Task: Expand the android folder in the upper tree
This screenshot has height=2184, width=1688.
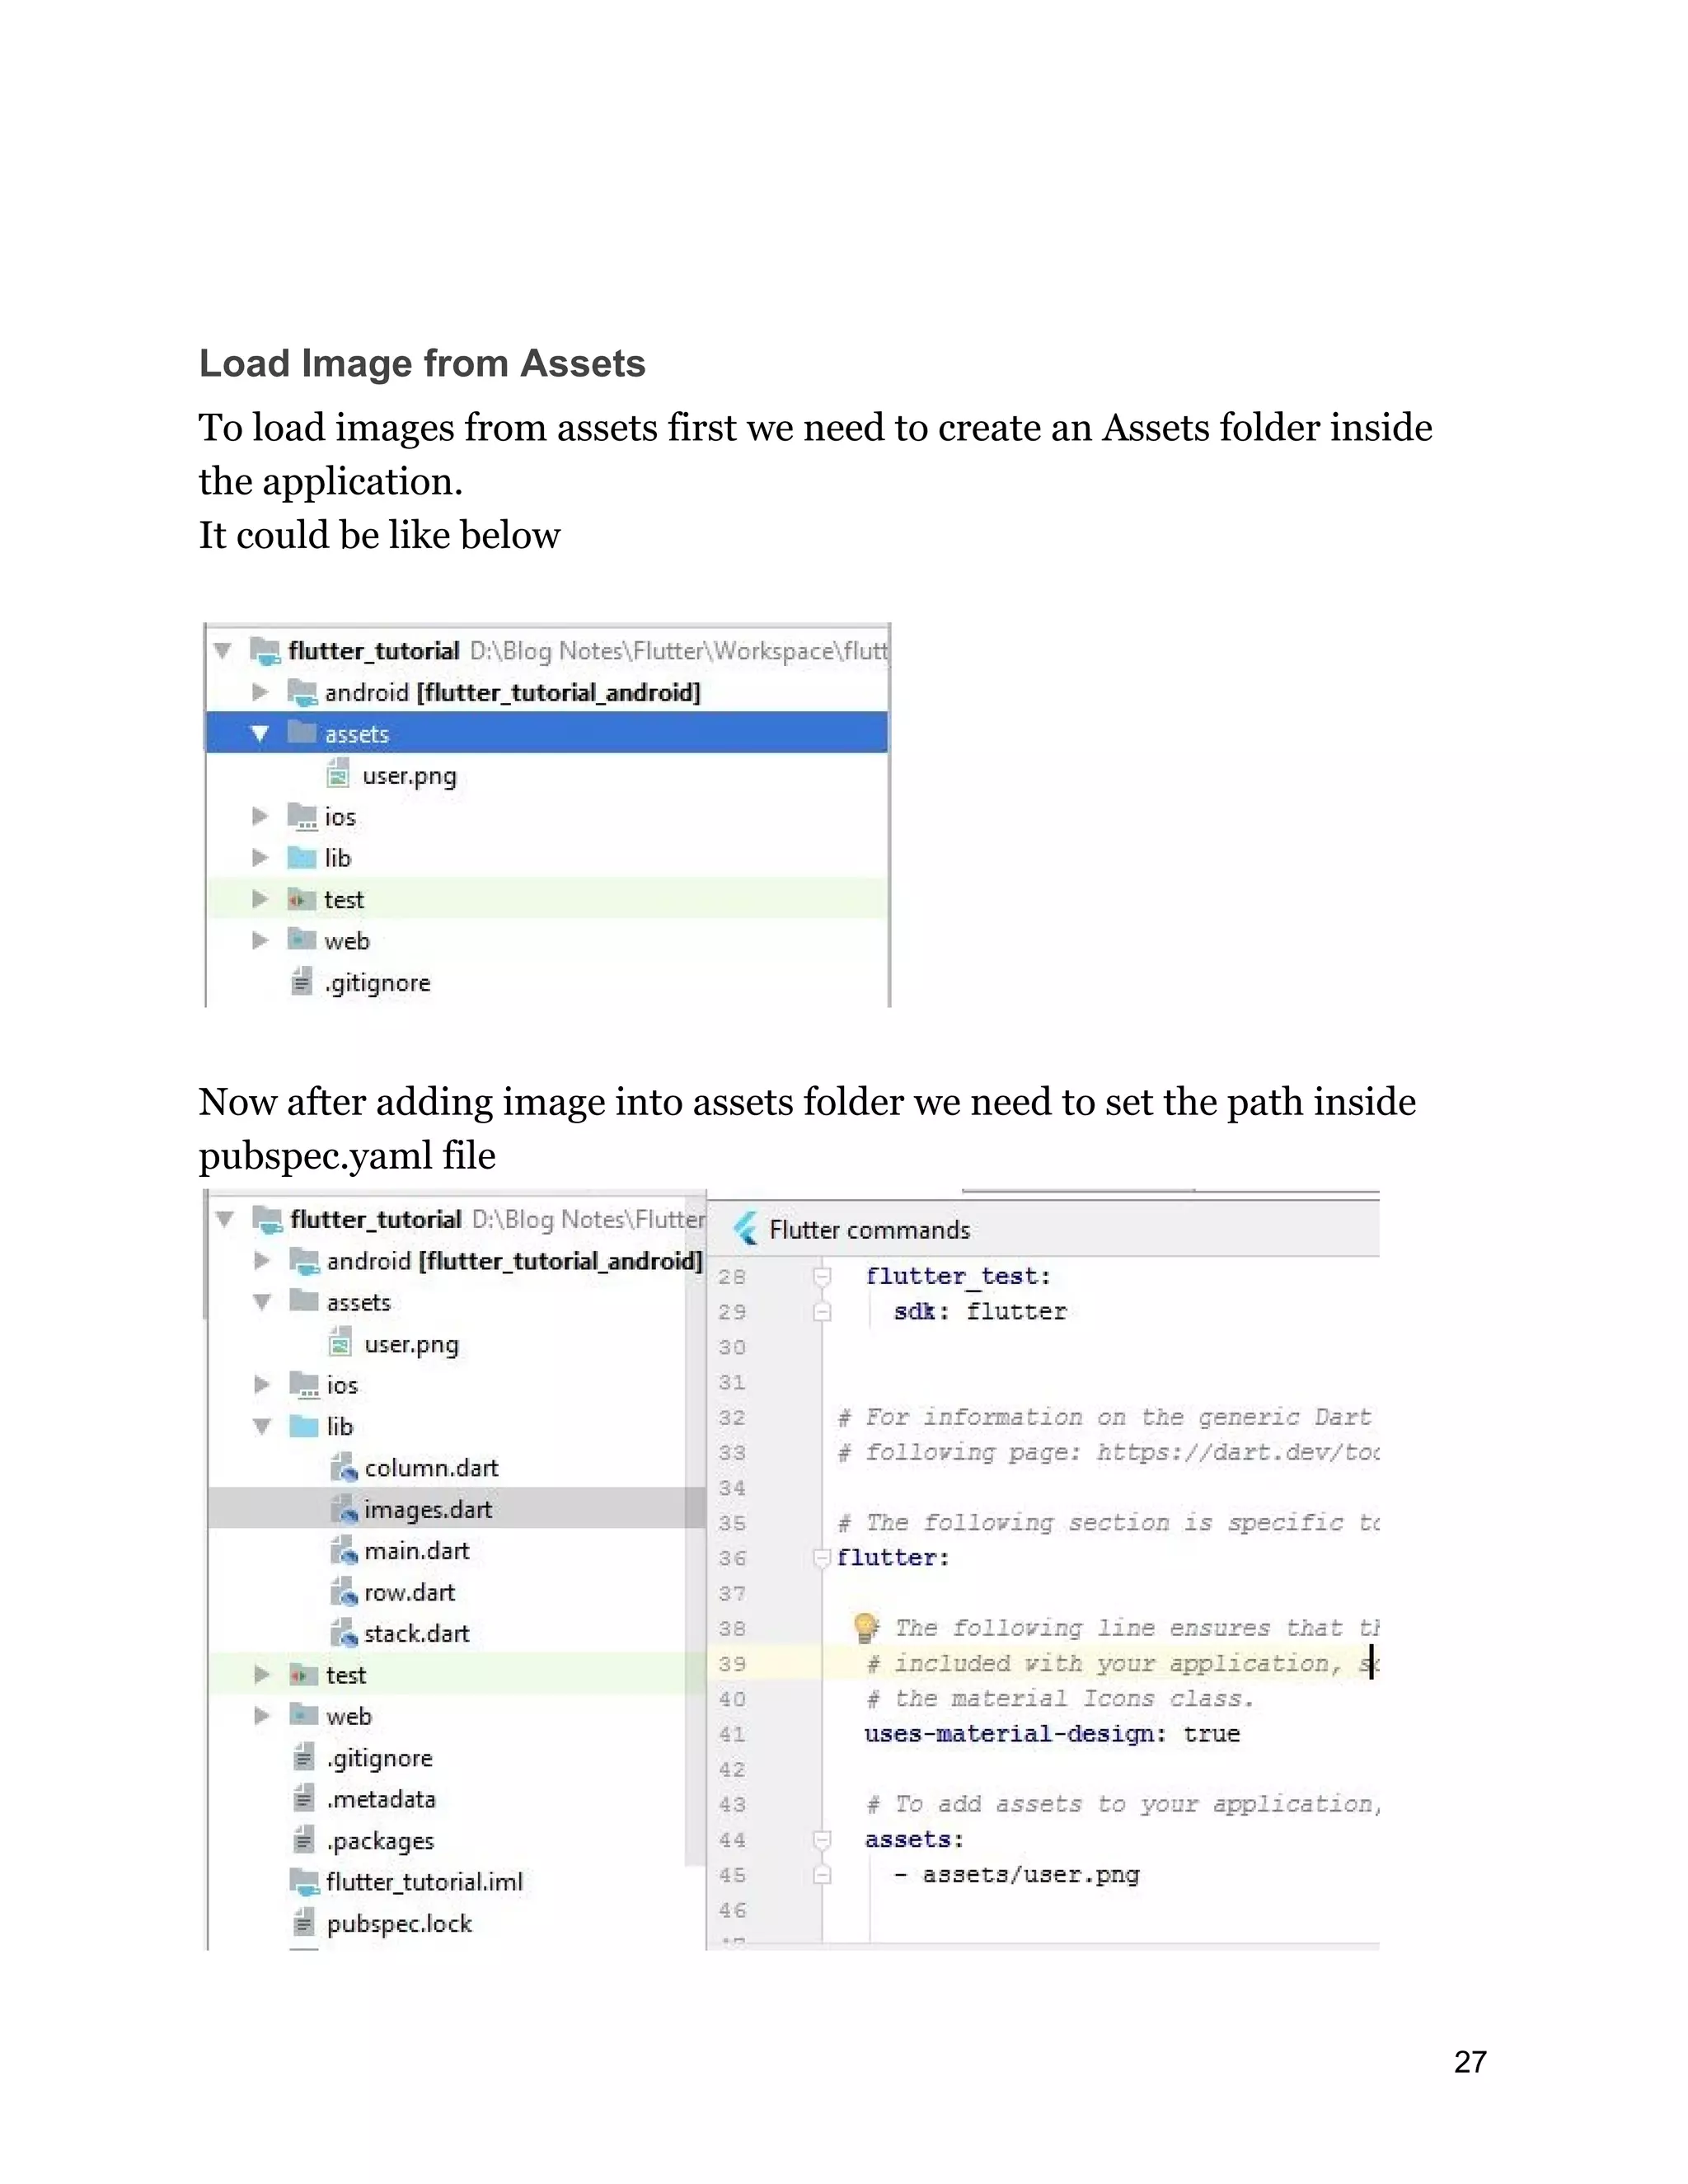Action: point(260,692)
